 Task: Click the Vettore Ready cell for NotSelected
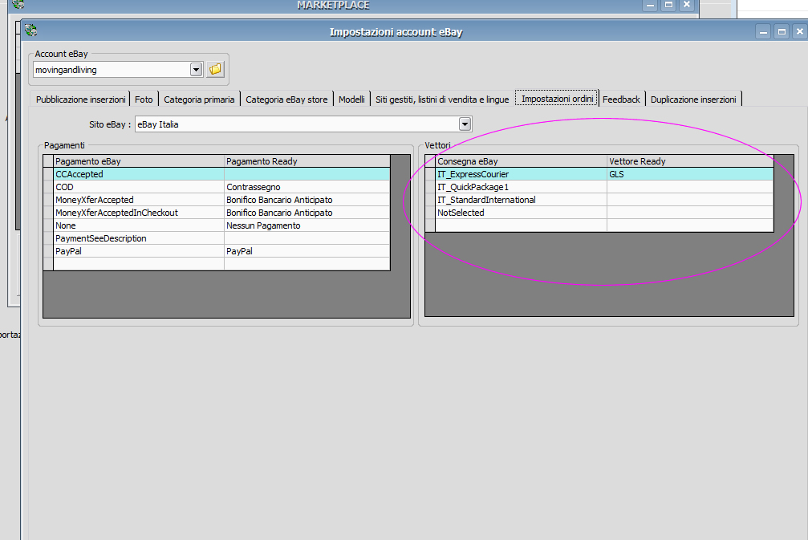click(690, 213)
